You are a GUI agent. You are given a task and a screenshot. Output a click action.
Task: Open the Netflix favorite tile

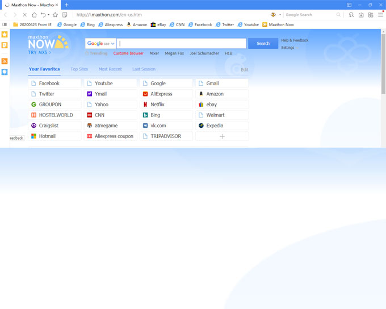point(166,105)
